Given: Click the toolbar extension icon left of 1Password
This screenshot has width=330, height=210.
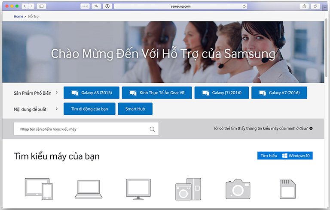Looking at the screenshot, I should tap(96, 6).
